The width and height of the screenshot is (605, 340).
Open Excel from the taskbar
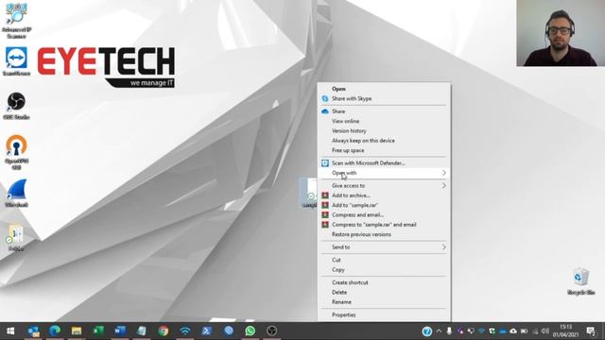98,331
